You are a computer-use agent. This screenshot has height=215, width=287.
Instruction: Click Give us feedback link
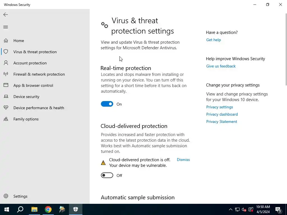221,66
